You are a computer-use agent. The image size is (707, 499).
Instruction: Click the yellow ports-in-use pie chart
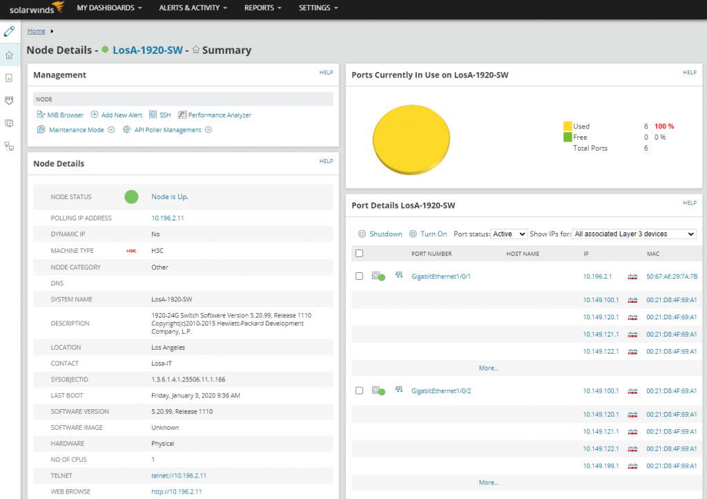coord(411,140)
